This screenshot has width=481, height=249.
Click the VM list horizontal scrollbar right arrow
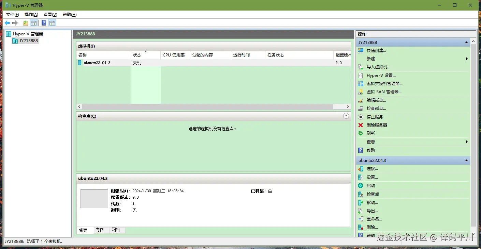pos(348,106)
